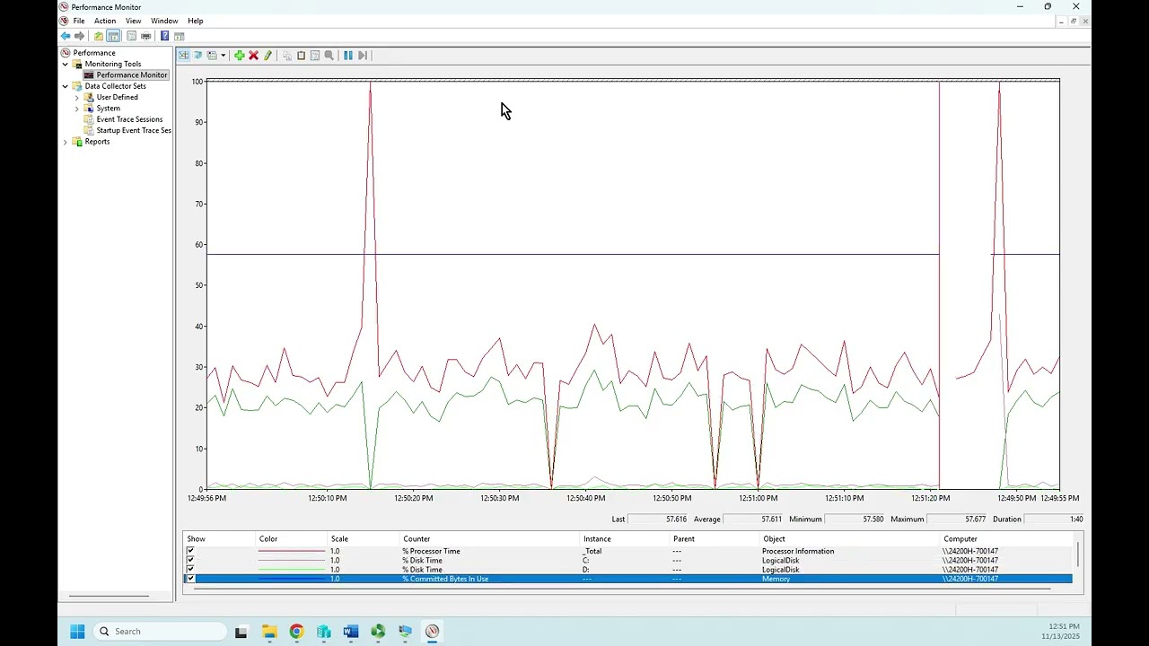This screenshot has width=1149, height=646.
Task: Toggle Show/Hide Action Pane icon
Action: 179,36
